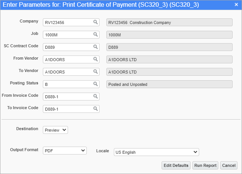
Task: Click the Posting Status input with B
Action: pos(68,84)
